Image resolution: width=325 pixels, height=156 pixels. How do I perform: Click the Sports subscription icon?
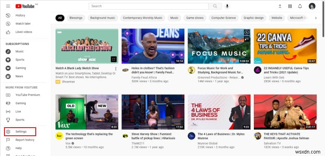[8, 60]
